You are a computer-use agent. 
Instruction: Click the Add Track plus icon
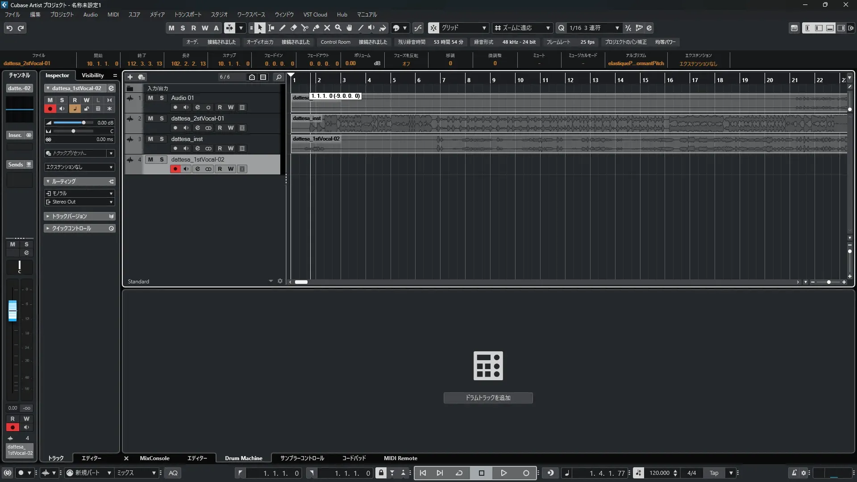pos(130,77)
